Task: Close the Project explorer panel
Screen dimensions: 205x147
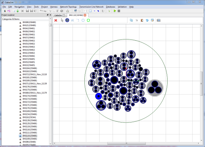Action: [x=50, y=15]
